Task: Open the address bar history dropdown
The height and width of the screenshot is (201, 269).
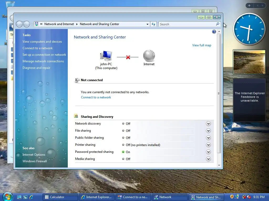Action: [147, 24]
